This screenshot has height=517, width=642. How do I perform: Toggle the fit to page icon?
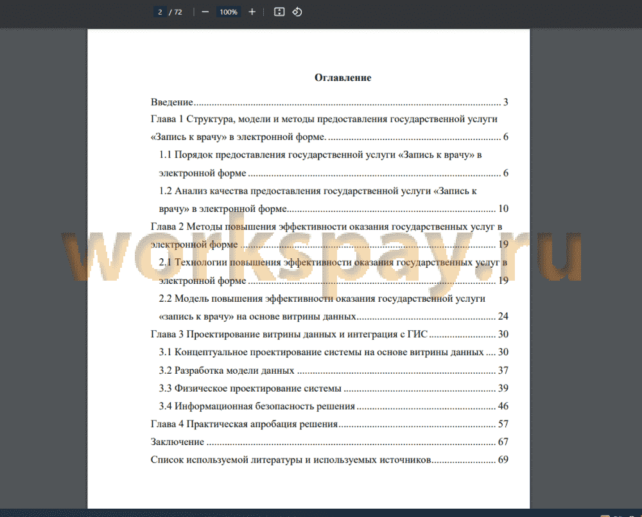click(x=279, y=12)
